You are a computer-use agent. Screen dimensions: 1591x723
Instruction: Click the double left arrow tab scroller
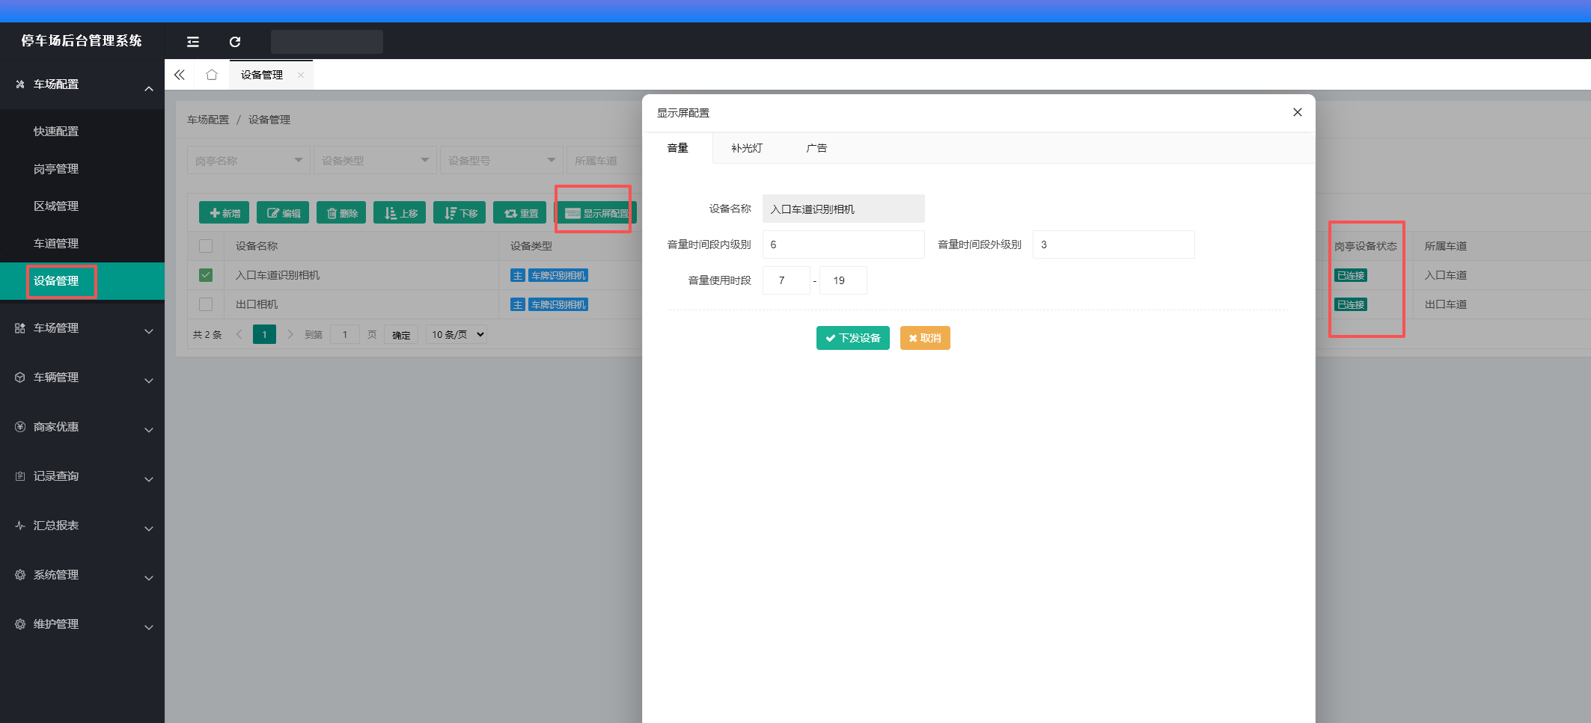point(180,75)
